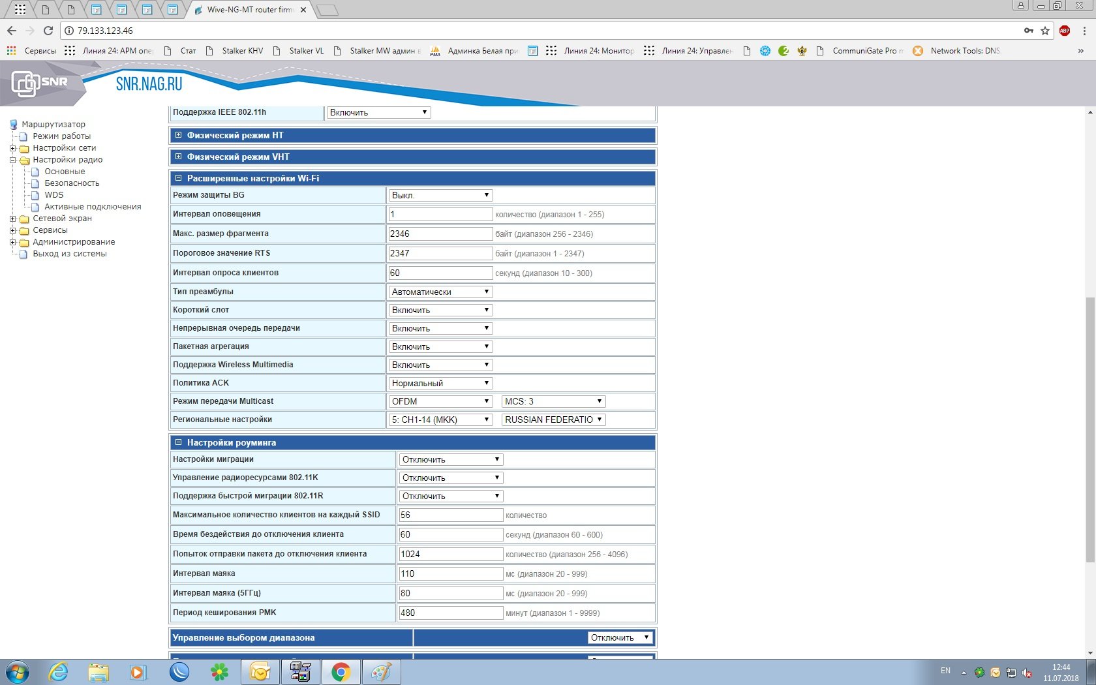This screenshot has height=685, width=1096.
Task: Open the Тип преамбулы dropdown
Action: point(440,292)
